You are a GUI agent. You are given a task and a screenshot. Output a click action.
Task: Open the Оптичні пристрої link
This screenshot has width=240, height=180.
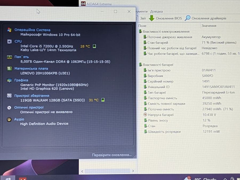(x=29, y=107)
